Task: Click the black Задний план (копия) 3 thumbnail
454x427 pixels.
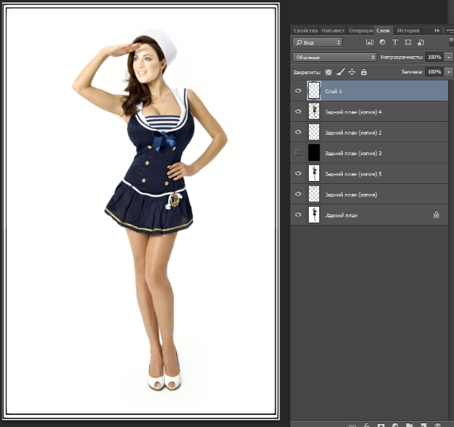Action: click(314, 153)
